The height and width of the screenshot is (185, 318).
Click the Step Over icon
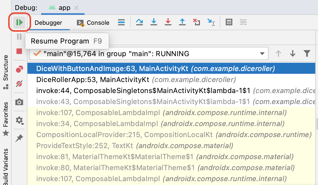coord(140,22)
